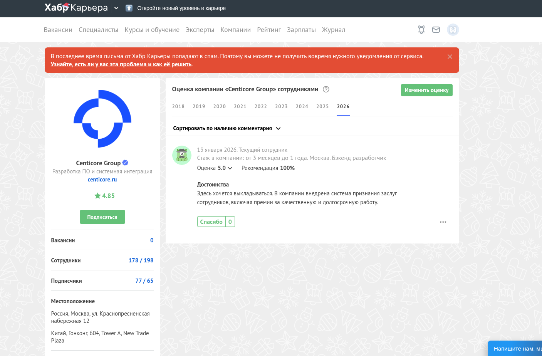The height and width of the screenshot is (356, 542).
Task: Open Курсы и обучение section
Action: click(x=152, y=30)
